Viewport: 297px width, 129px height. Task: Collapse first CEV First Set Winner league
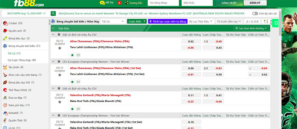point(53,62)
